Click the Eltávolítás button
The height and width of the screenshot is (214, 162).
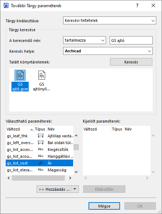104,189
